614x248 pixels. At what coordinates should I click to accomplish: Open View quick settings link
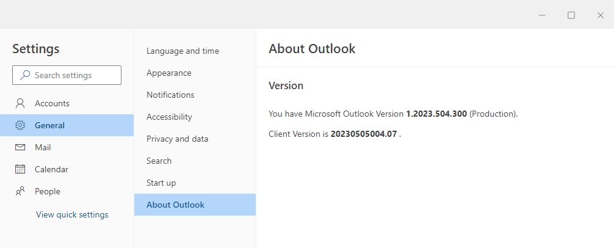[72, 214]
